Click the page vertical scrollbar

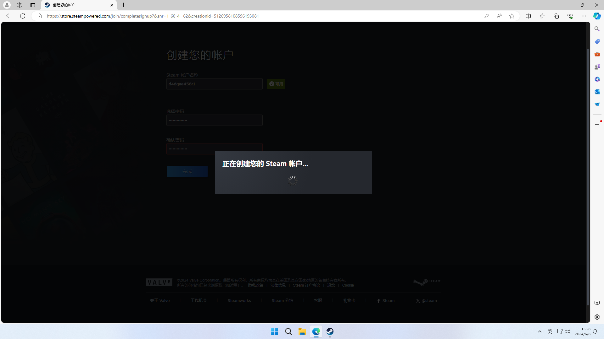tap(588, 176)
